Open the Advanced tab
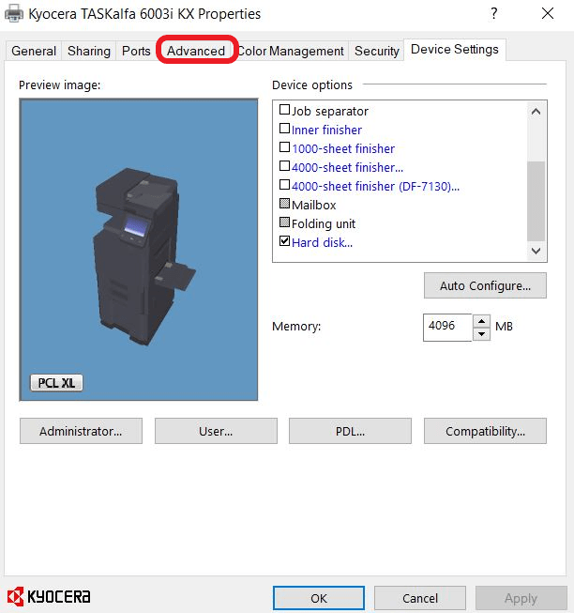 pyautogui.click(x=196, y=51)
